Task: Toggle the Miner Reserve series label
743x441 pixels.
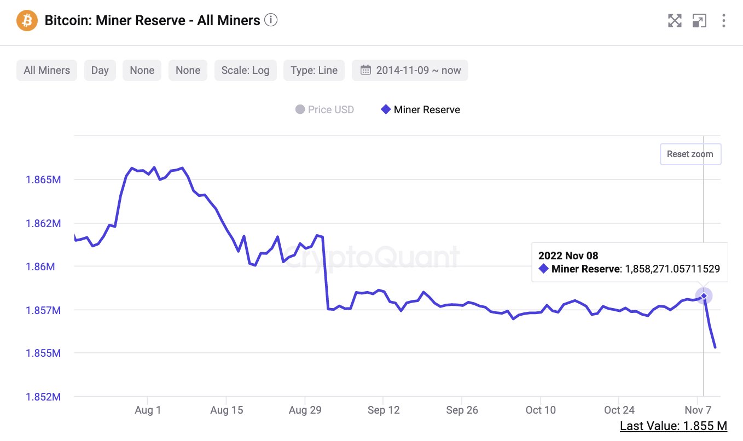Action: (427, 109)
